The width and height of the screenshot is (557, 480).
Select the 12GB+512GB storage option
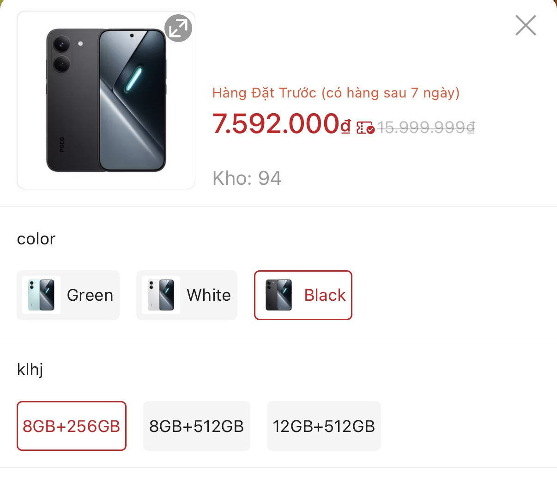point(323,426)
